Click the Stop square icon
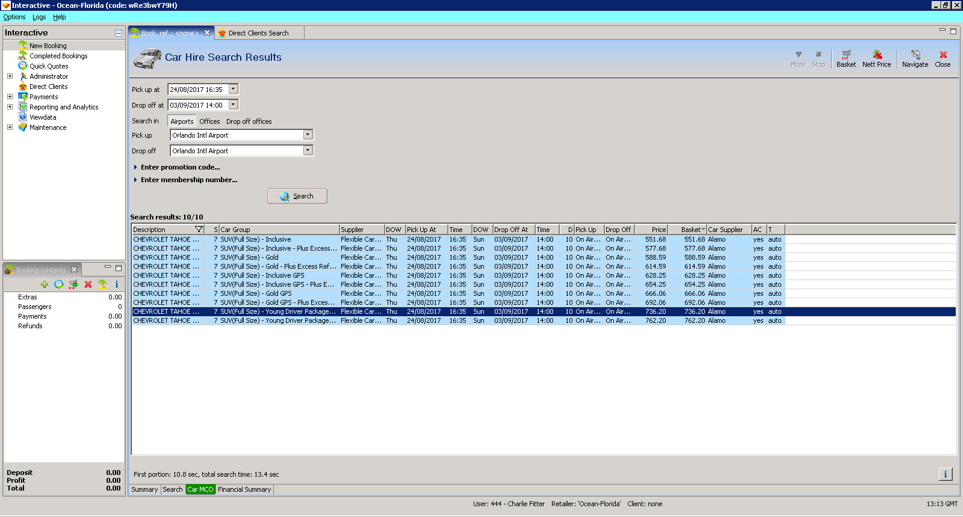Viewport: 963px width, 517px height. [x=819, y=54]
